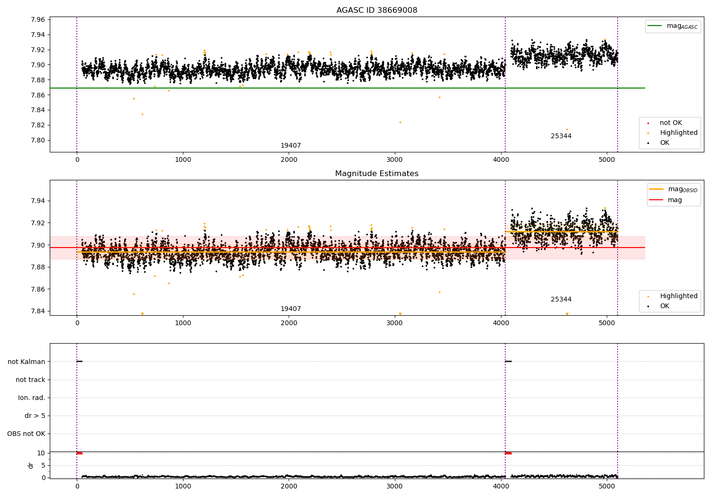Click the 3000 x-tick under top plot

click(395, 160)
